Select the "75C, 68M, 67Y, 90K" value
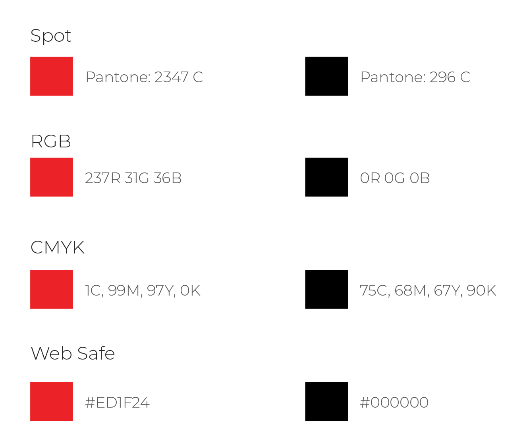 pyautogui.click(x=428, y=290)
